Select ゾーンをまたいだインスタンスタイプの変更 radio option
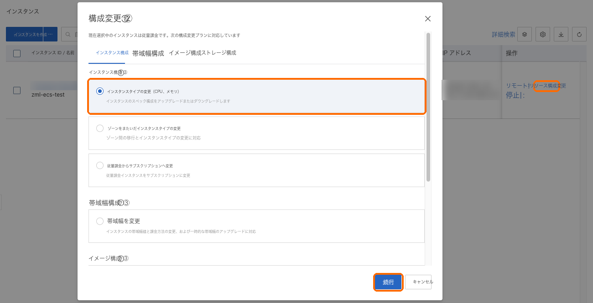The width and height of the screenshot is (593, 303). tap(100, 128)
